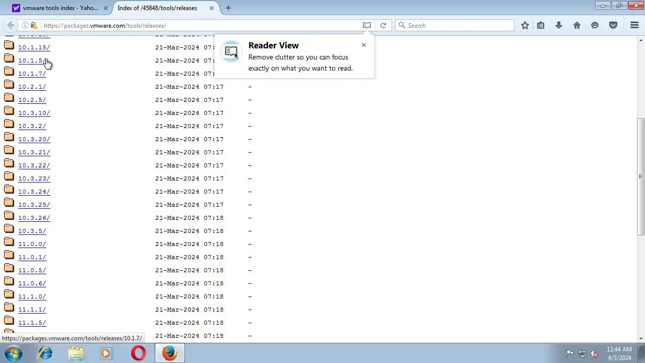Open the 10.2.5/ directory link
The width and height of the screenshot is (645, 363).
(32, 100)
